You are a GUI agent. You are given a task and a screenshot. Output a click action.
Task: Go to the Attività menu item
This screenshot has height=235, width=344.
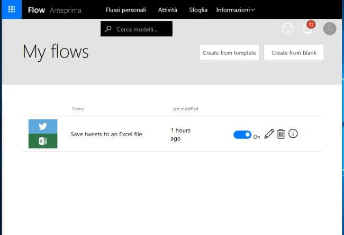pos(168,10)
